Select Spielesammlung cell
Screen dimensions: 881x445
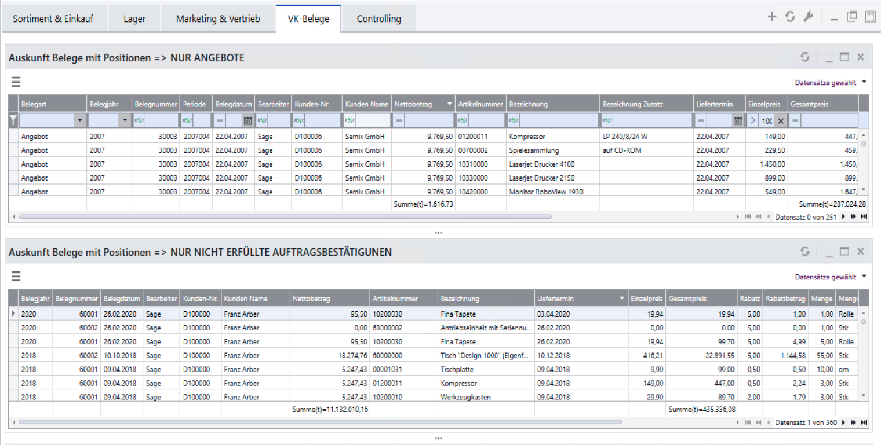pos(553,150)
